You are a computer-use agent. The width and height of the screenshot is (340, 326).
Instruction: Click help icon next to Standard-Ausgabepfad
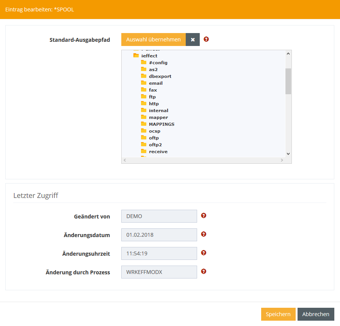pyautogui.click(x=206, y=39)
